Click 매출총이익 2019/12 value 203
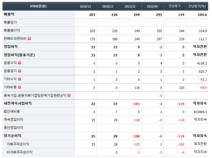The image size is (212, 158). 92,31
